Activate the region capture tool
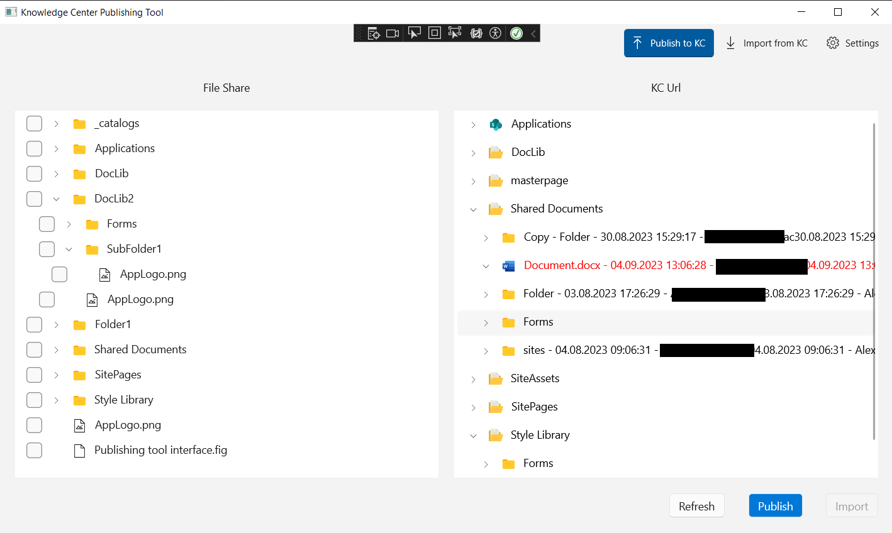The width and height of the screenshot is (892, 533). coord(434,33)
